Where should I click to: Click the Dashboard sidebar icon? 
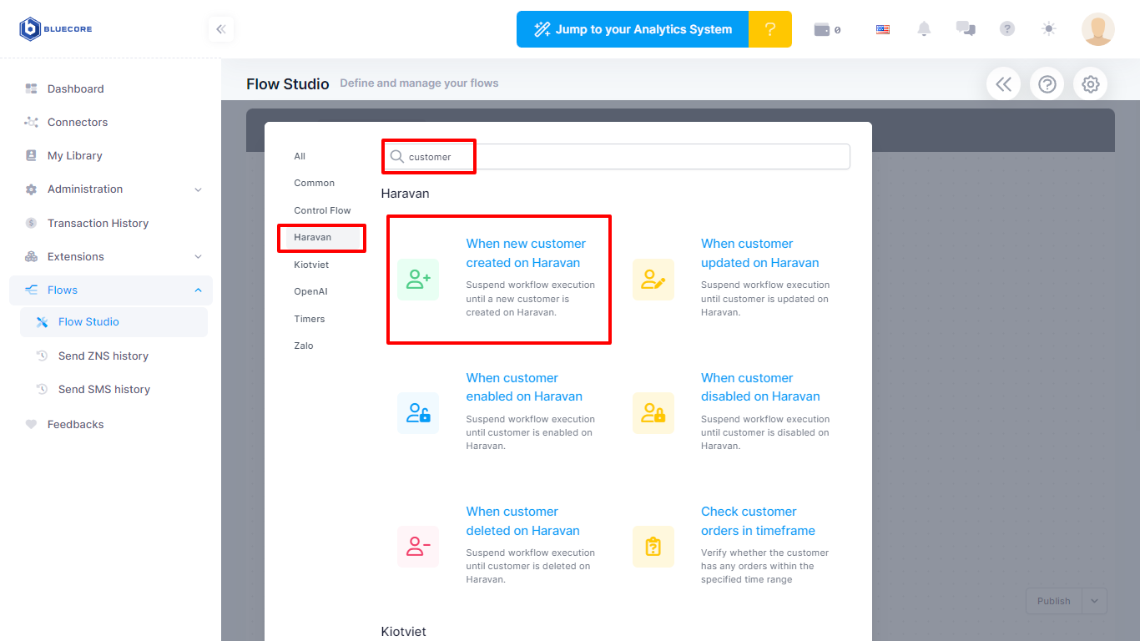[x=32, y=88]
